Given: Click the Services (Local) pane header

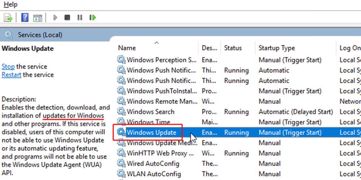Looking at the screenshot, I should click(40, 35).
